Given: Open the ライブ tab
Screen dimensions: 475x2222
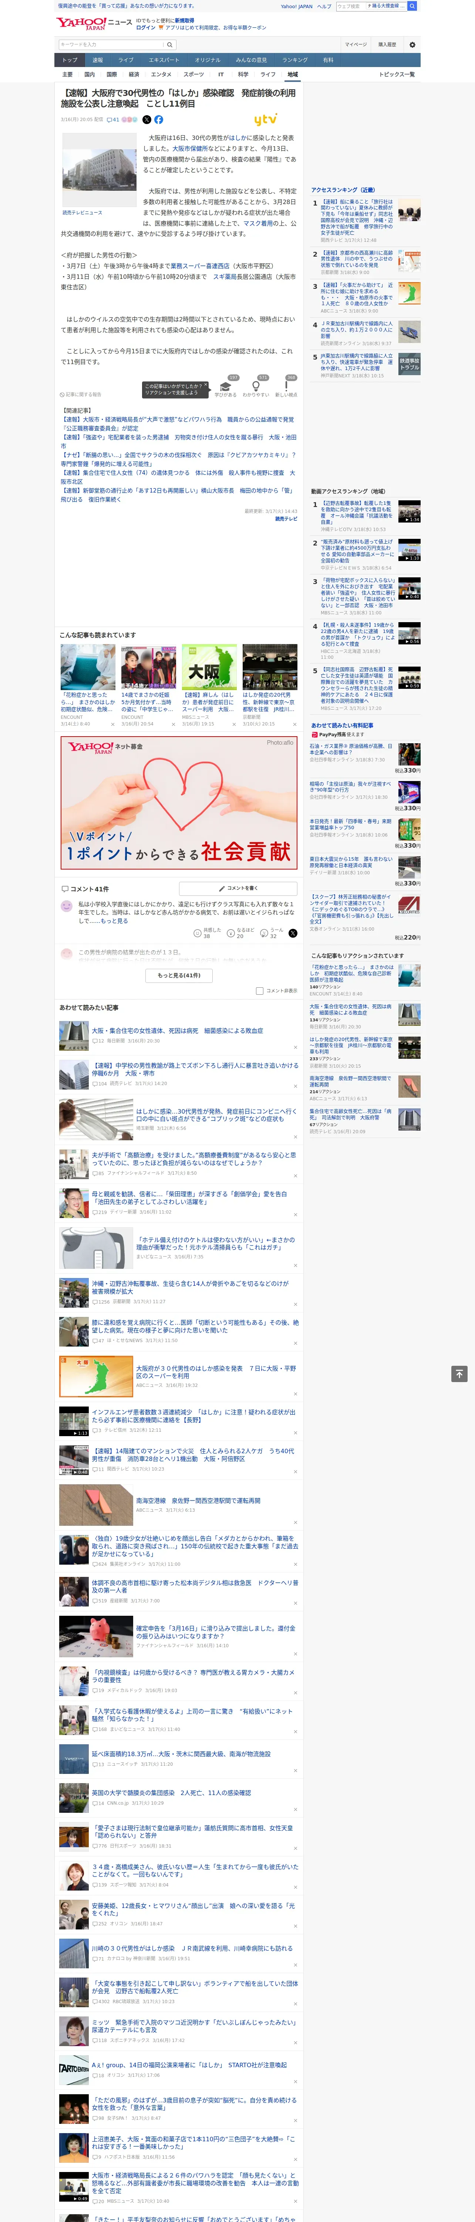Looking at the screenshot, I should point(126,60).
